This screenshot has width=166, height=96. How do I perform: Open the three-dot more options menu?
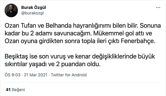[x=158, y=8]
